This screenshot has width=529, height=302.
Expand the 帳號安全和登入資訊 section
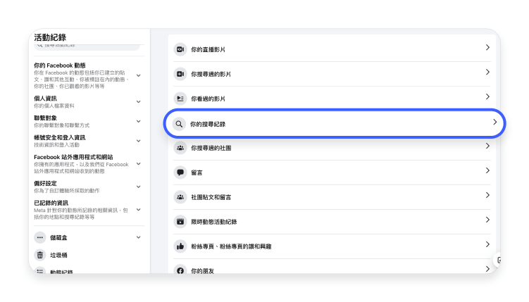tap(139, 140)
